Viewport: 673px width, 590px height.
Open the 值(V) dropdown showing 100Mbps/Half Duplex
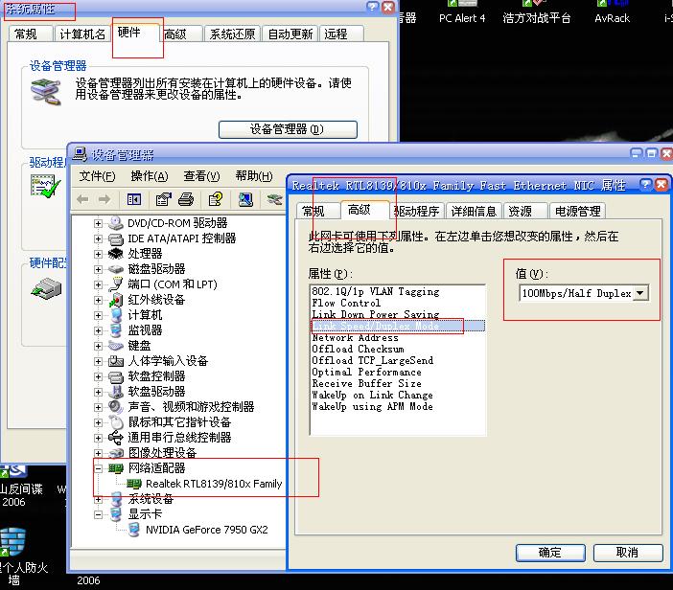coord(640,293)
